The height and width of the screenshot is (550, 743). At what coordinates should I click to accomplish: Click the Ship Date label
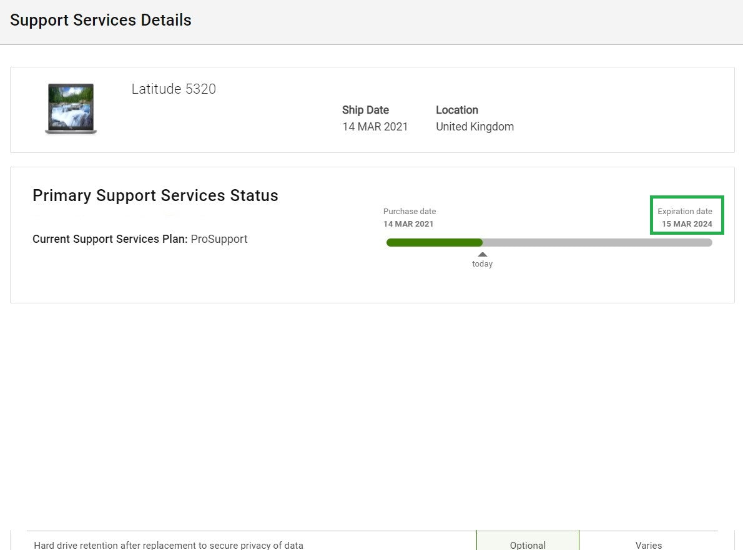365,110
